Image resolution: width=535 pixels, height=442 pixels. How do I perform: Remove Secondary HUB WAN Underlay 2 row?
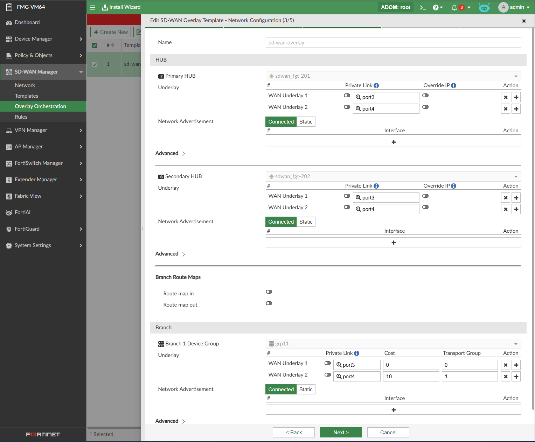point(506,209)
